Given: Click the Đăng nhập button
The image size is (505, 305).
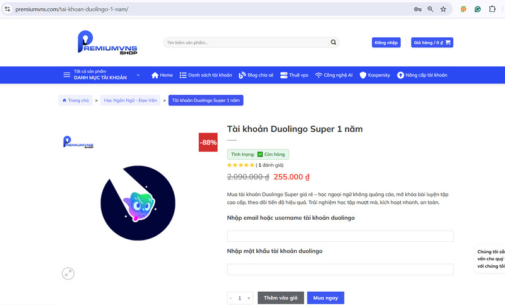Looking at the screenshot, I should pos(386,42).
